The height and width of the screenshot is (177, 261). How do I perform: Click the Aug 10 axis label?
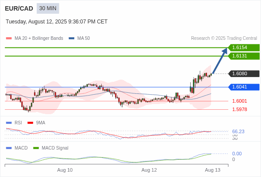click(65, 170)
